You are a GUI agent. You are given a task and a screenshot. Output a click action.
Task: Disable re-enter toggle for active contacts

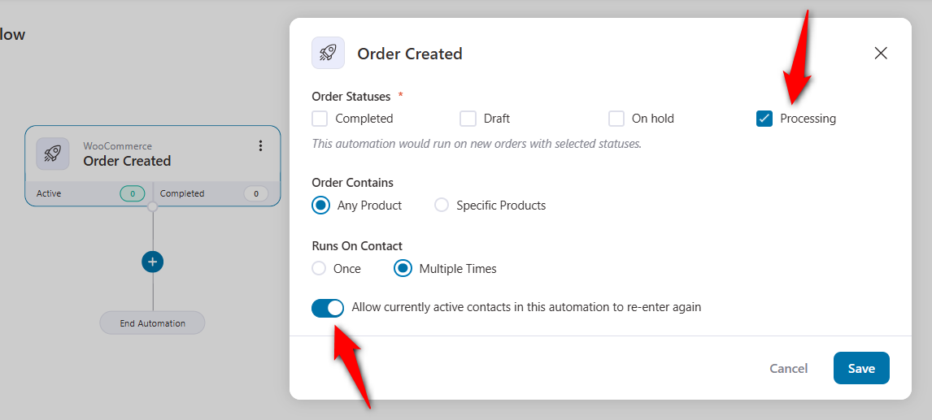[x=328, y=308]
